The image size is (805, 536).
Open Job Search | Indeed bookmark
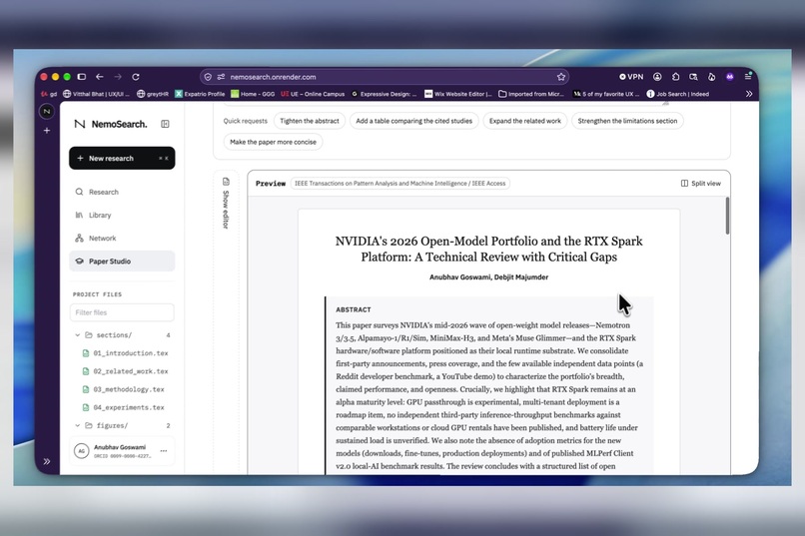[678, 94]
